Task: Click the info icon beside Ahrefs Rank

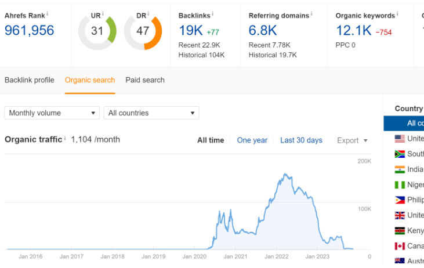Action: coord(47,14)
